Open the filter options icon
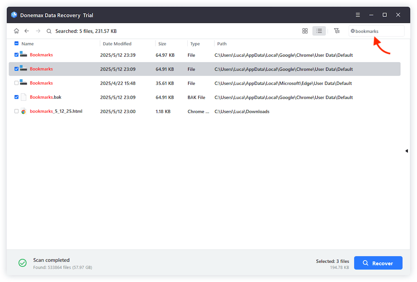The image size is (417, 282). pyautogui.click(x=337, y=31)
